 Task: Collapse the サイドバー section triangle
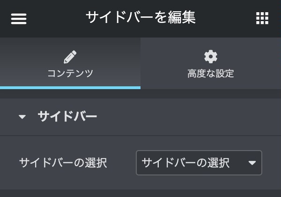[x=22, y=117]
